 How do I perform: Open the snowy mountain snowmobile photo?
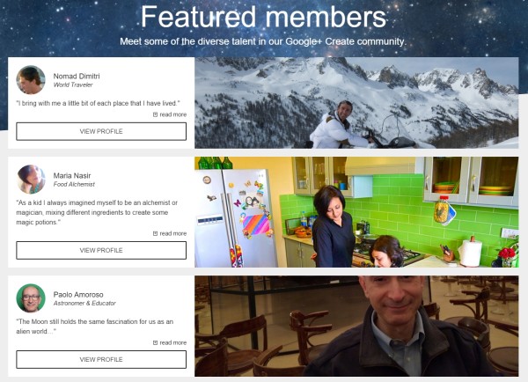356,103
